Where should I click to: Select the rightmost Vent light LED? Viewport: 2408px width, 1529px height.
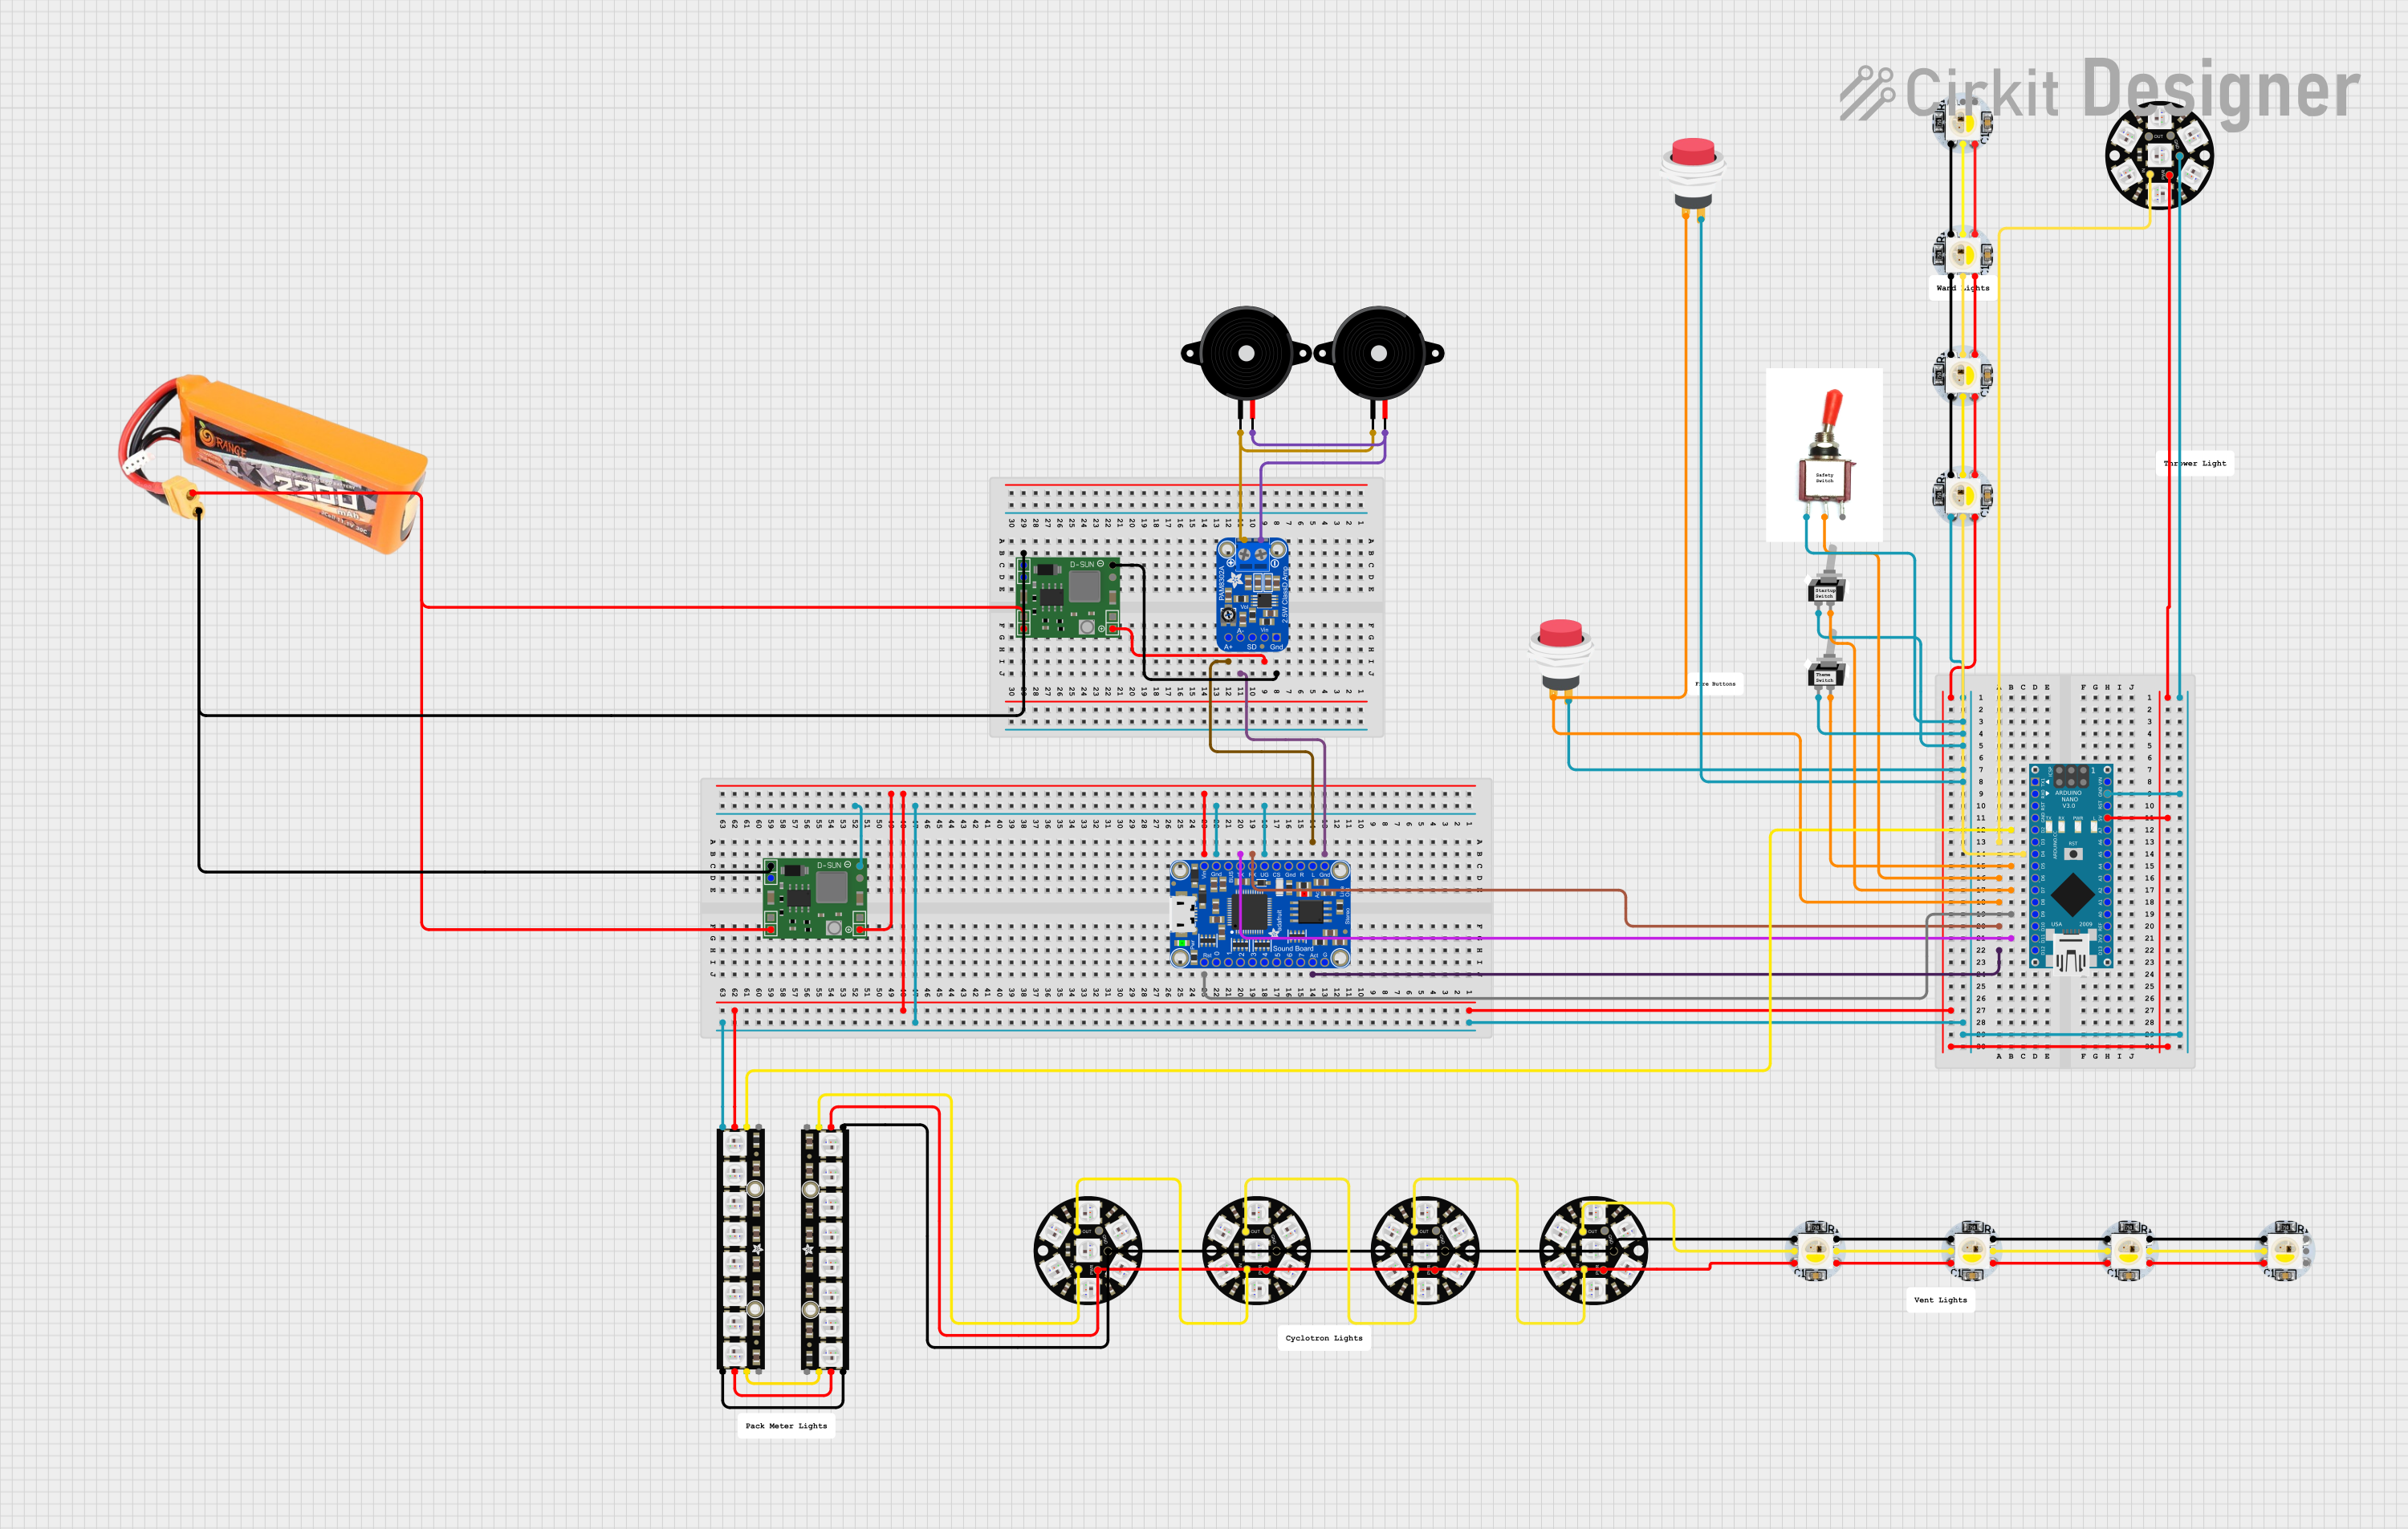tap(2285, 1250)
